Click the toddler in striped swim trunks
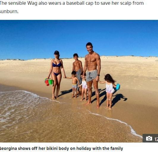Screen dimensions: 158x152 pyautogui.click(x=74, y=84)
